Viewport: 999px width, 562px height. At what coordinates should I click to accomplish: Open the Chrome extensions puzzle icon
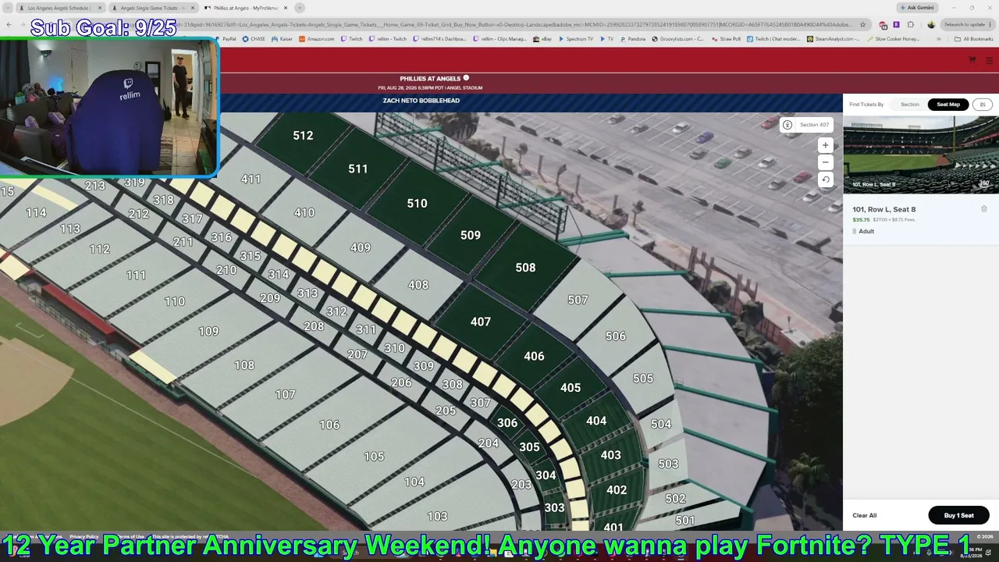pos(910,24)
